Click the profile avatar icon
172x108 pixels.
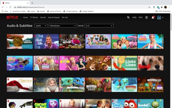[159, 17]
